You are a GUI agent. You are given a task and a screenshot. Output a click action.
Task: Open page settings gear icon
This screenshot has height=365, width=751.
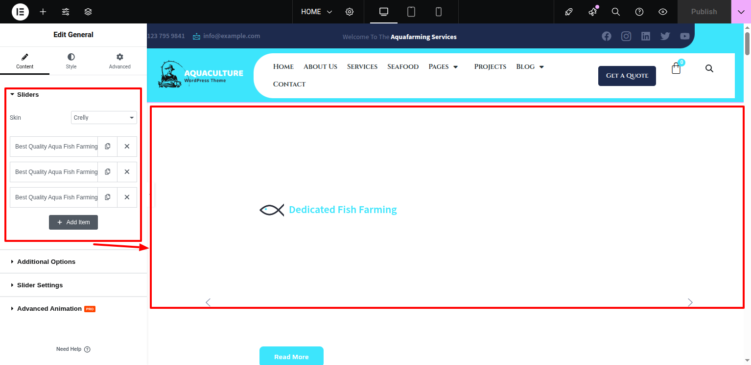[350, 12]
